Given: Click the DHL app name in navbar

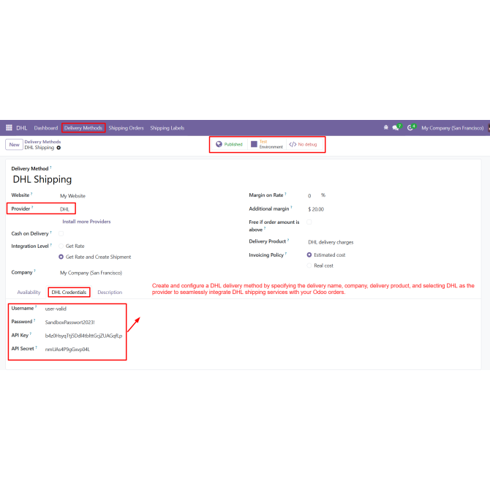Looking at the screenshot, I should (x=22, y=128).
